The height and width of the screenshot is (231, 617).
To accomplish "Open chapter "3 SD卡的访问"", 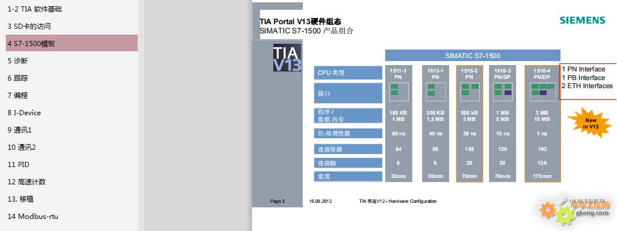I will pos(29,26).
